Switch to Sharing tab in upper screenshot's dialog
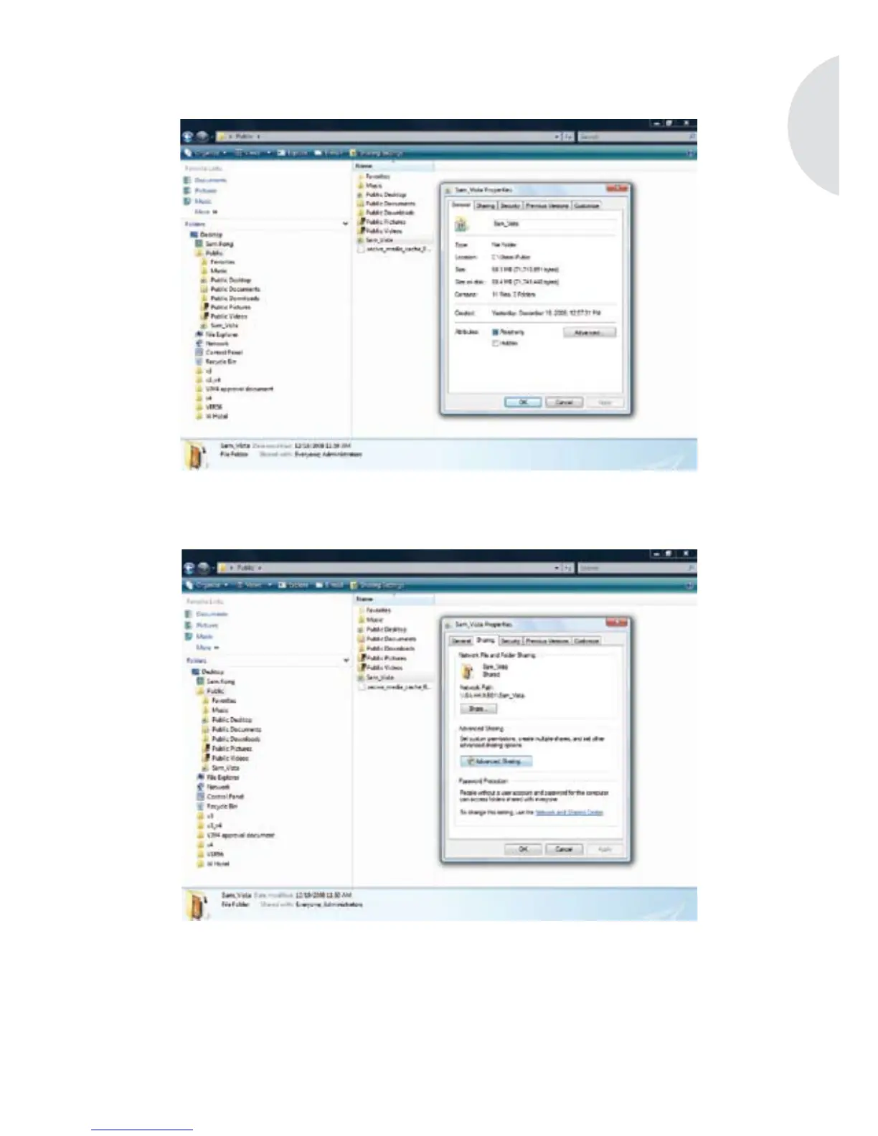Viewport: 878px width, 1136px height. pos(486,206)
